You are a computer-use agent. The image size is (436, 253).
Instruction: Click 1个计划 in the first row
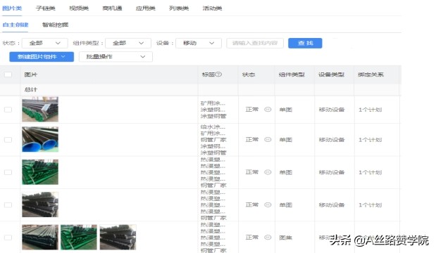pos(370,110)
